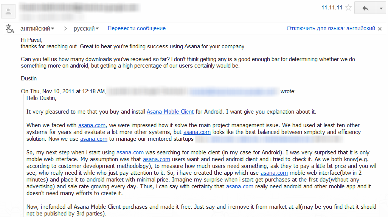388x217 pixels.
Task: Click the blurred email address in quoted header
Action: tap(234, 91)
